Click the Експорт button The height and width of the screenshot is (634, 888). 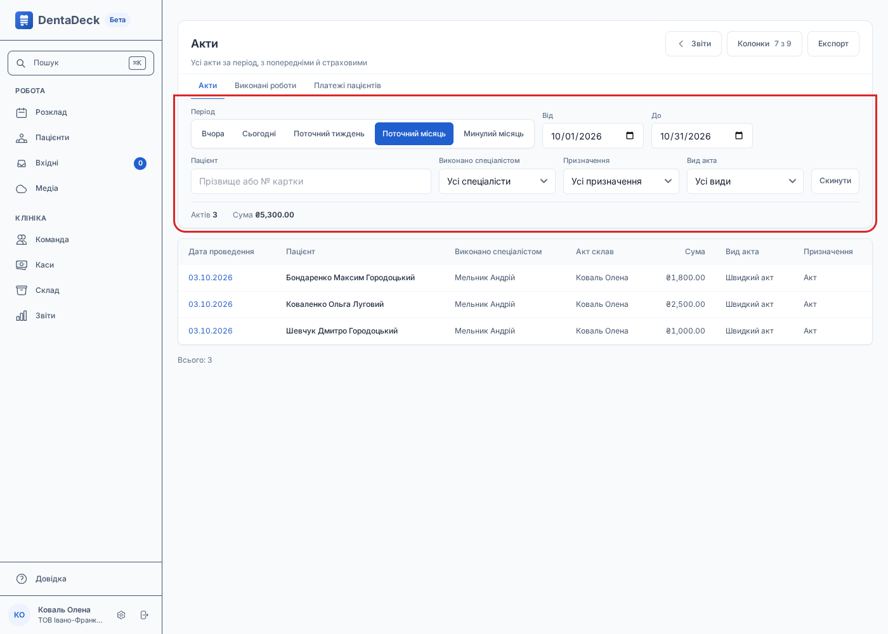833,44
